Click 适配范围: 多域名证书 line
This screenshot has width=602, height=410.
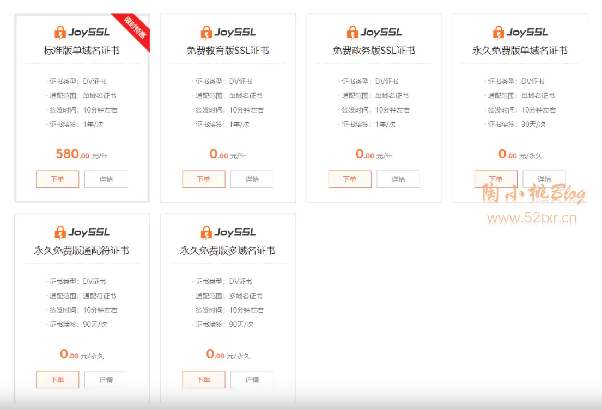point(228,296)
